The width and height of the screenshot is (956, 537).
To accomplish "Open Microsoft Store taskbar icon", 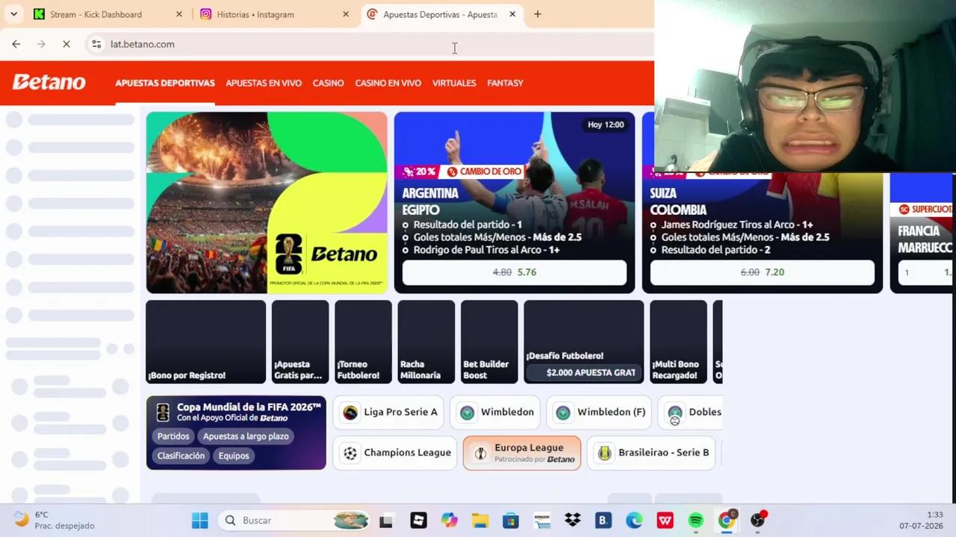I will [511, 521].
